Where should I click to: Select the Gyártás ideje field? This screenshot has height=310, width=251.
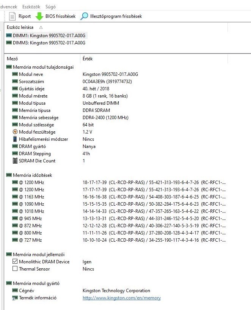point(31,89)
